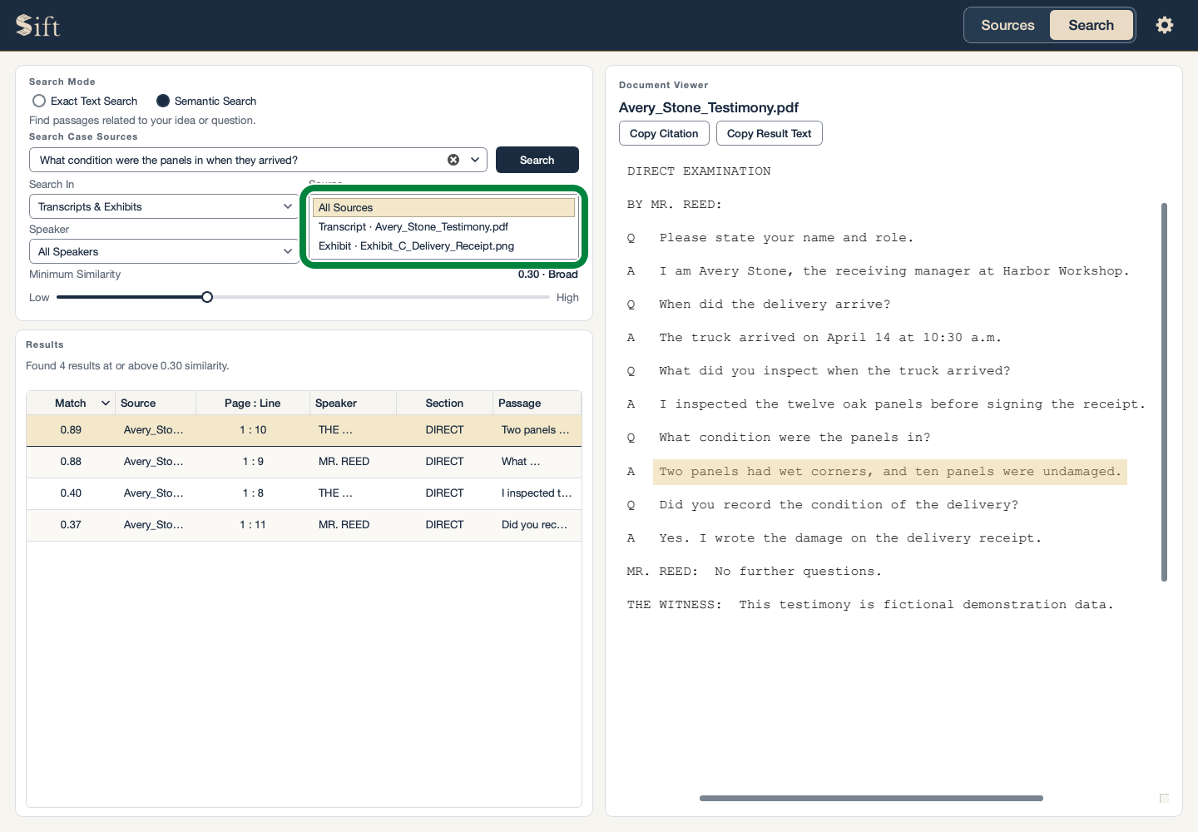Choose All Sources in the source list
The width and height of the screenshot is (1198, 832).
click(x=443, y=207)
